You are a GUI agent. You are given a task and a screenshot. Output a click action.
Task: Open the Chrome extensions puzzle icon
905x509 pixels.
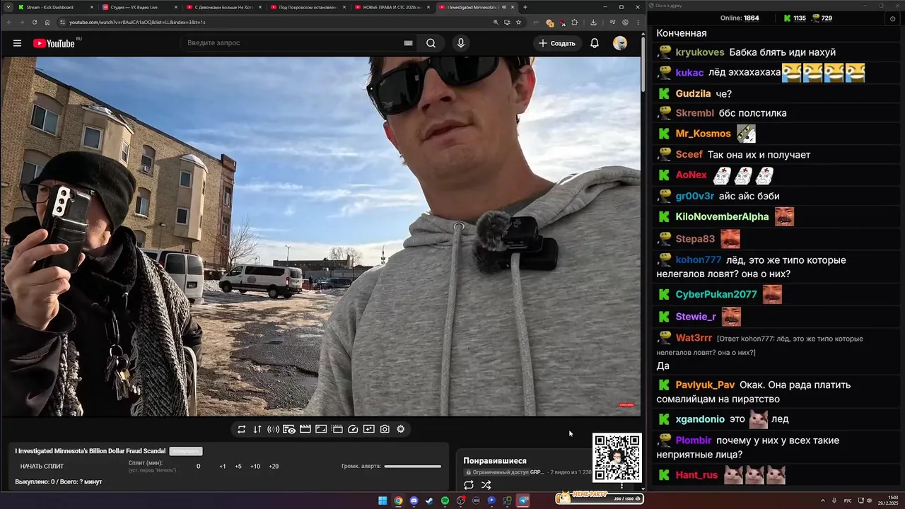click(574, 22)
